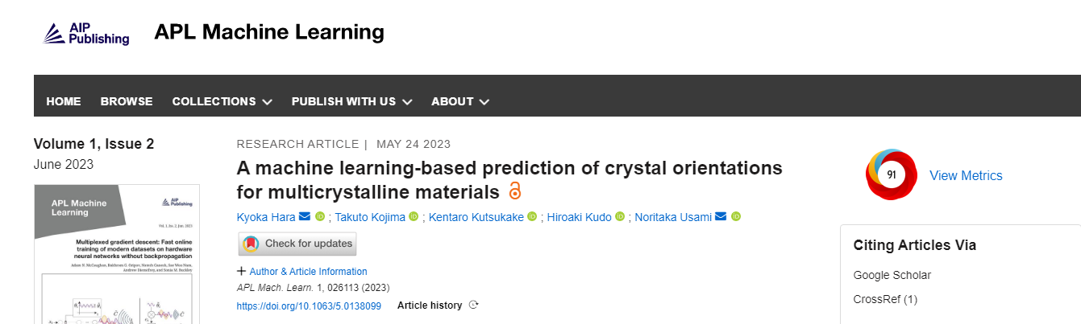Click Hiroaki Kudo's ORCID icon

(x=620, y=216)
